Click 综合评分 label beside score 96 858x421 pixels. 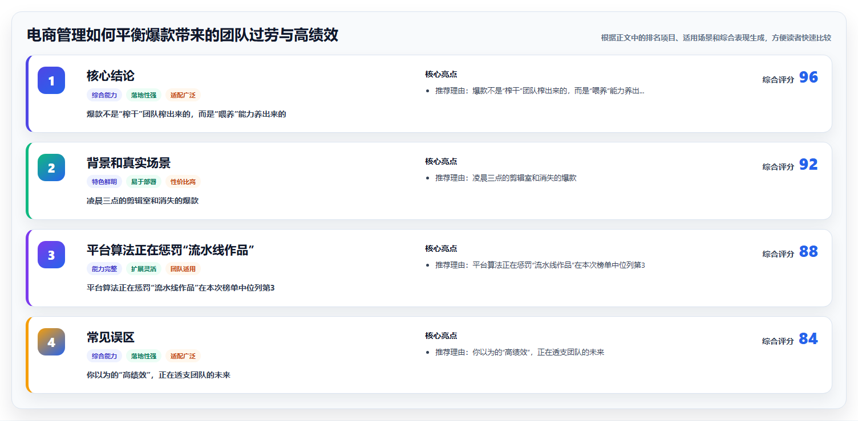778,80
